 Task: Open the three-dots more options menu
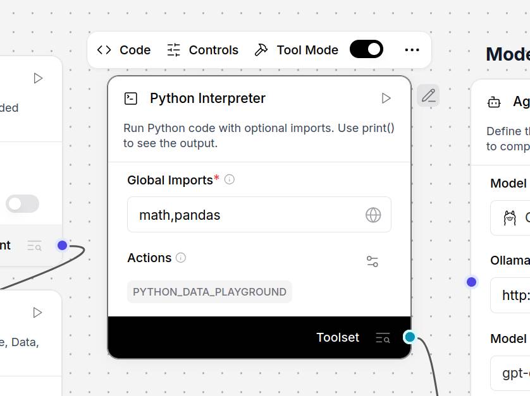[x=412, y=50]
